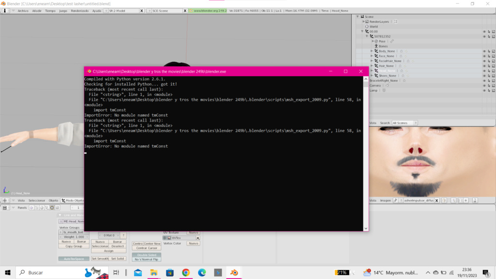The height and width of the screenshot is (279, 496).
Task: Click the World globe icon in outliner
Action: (x=367, y=27)
